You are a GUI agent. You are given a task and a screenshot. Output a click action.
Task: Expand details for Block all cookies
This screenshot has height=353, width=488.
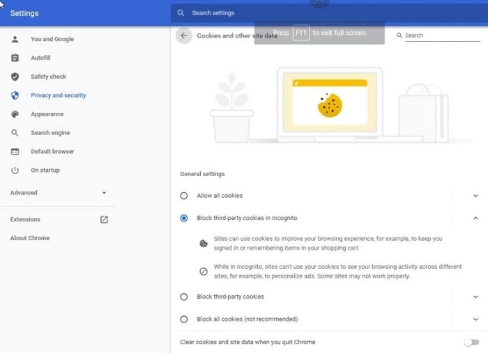475,319
